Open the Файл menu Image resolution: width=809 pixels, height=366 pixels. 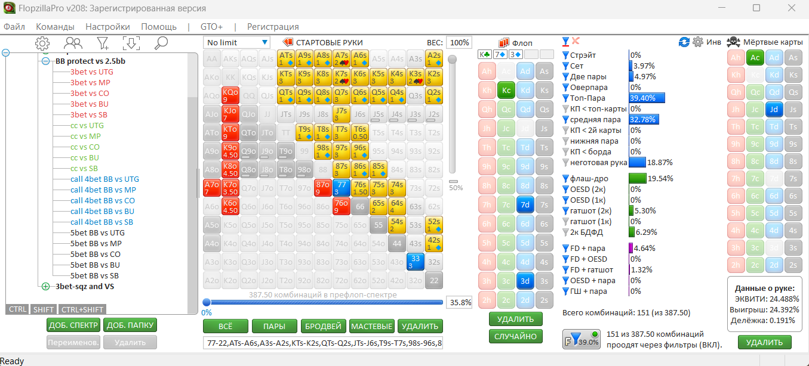click(x=14, y=27)
